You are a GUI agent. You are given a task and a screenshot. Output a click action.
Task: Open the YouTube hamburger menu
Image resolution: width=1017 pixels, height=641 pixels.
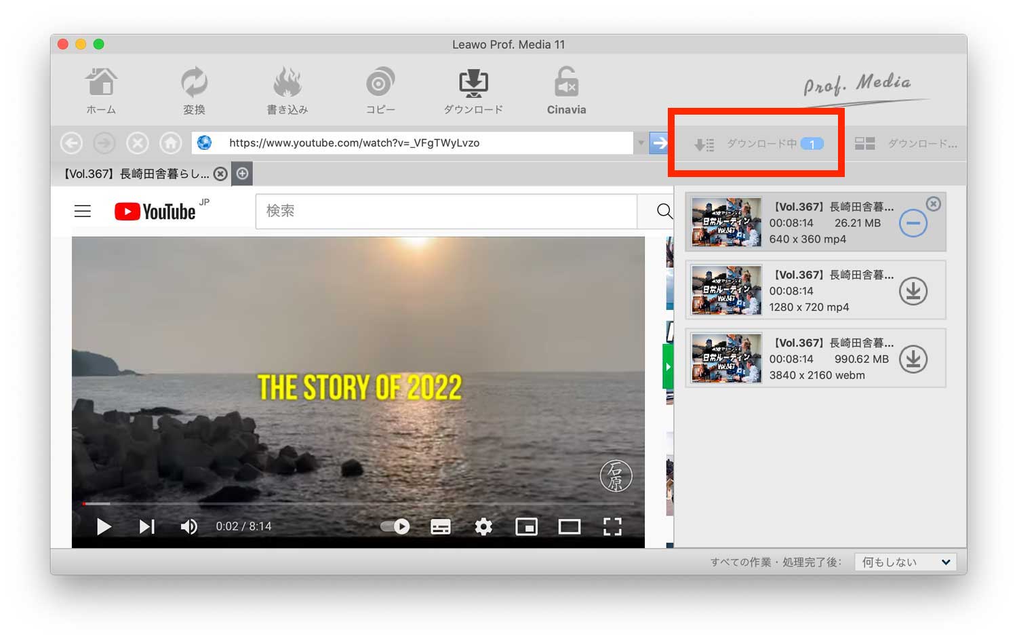coord(83,212)
